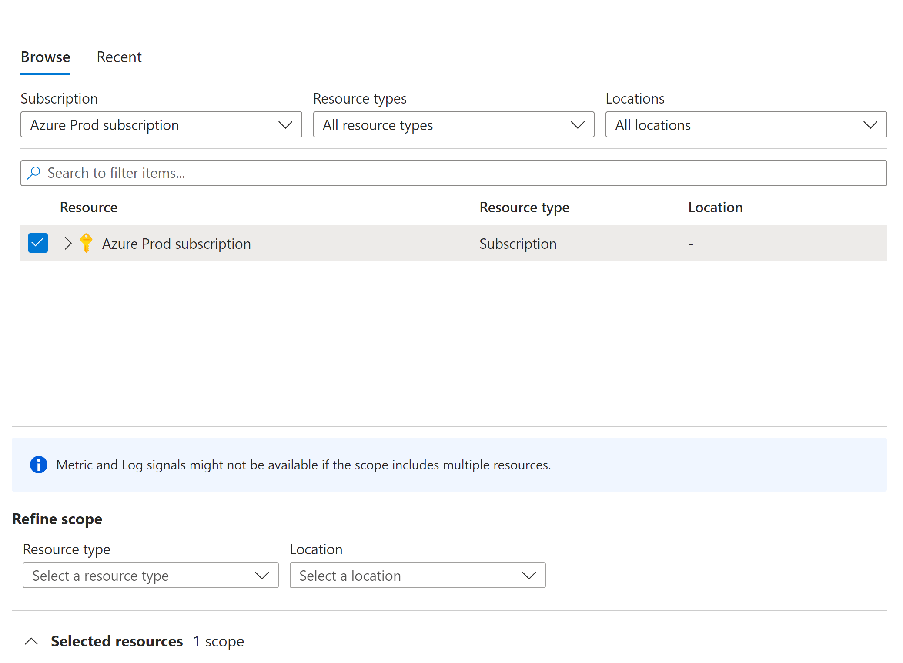Click the Resource type column header
The height and width of the screenshot is (663, 903).
click(x=524, y=207)
